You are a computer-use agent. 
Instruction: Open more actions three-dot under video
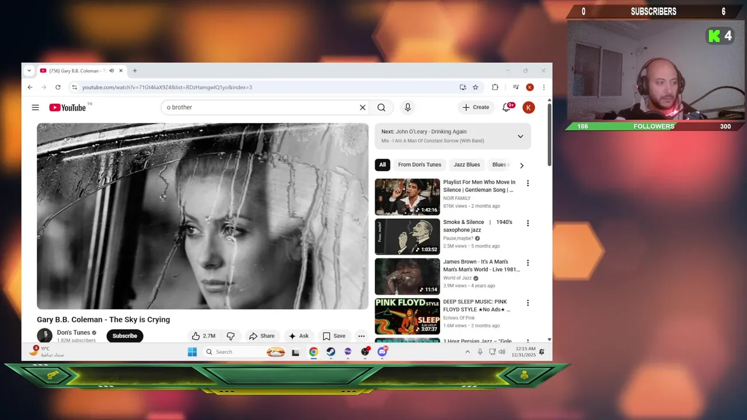coord(361,336)
